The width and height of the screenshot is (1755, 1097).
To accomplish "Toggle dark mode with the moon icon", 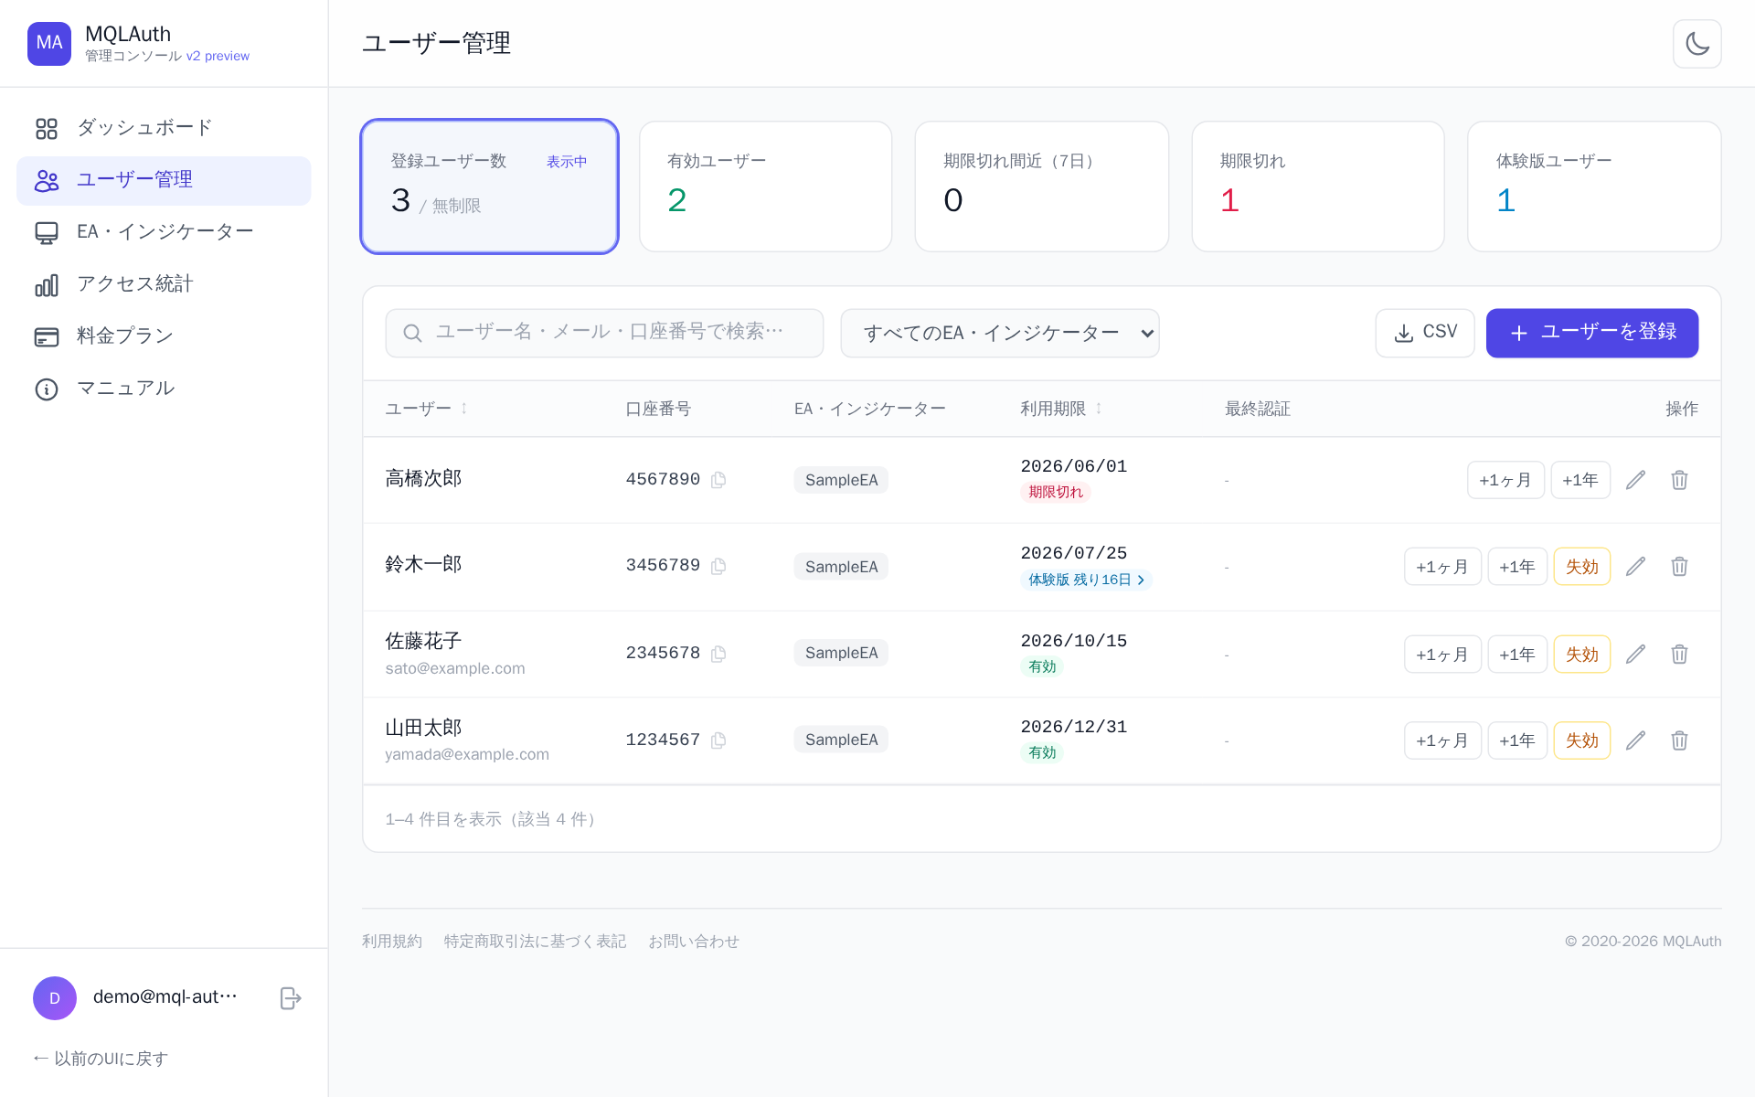I will [x=1696, y=44].
